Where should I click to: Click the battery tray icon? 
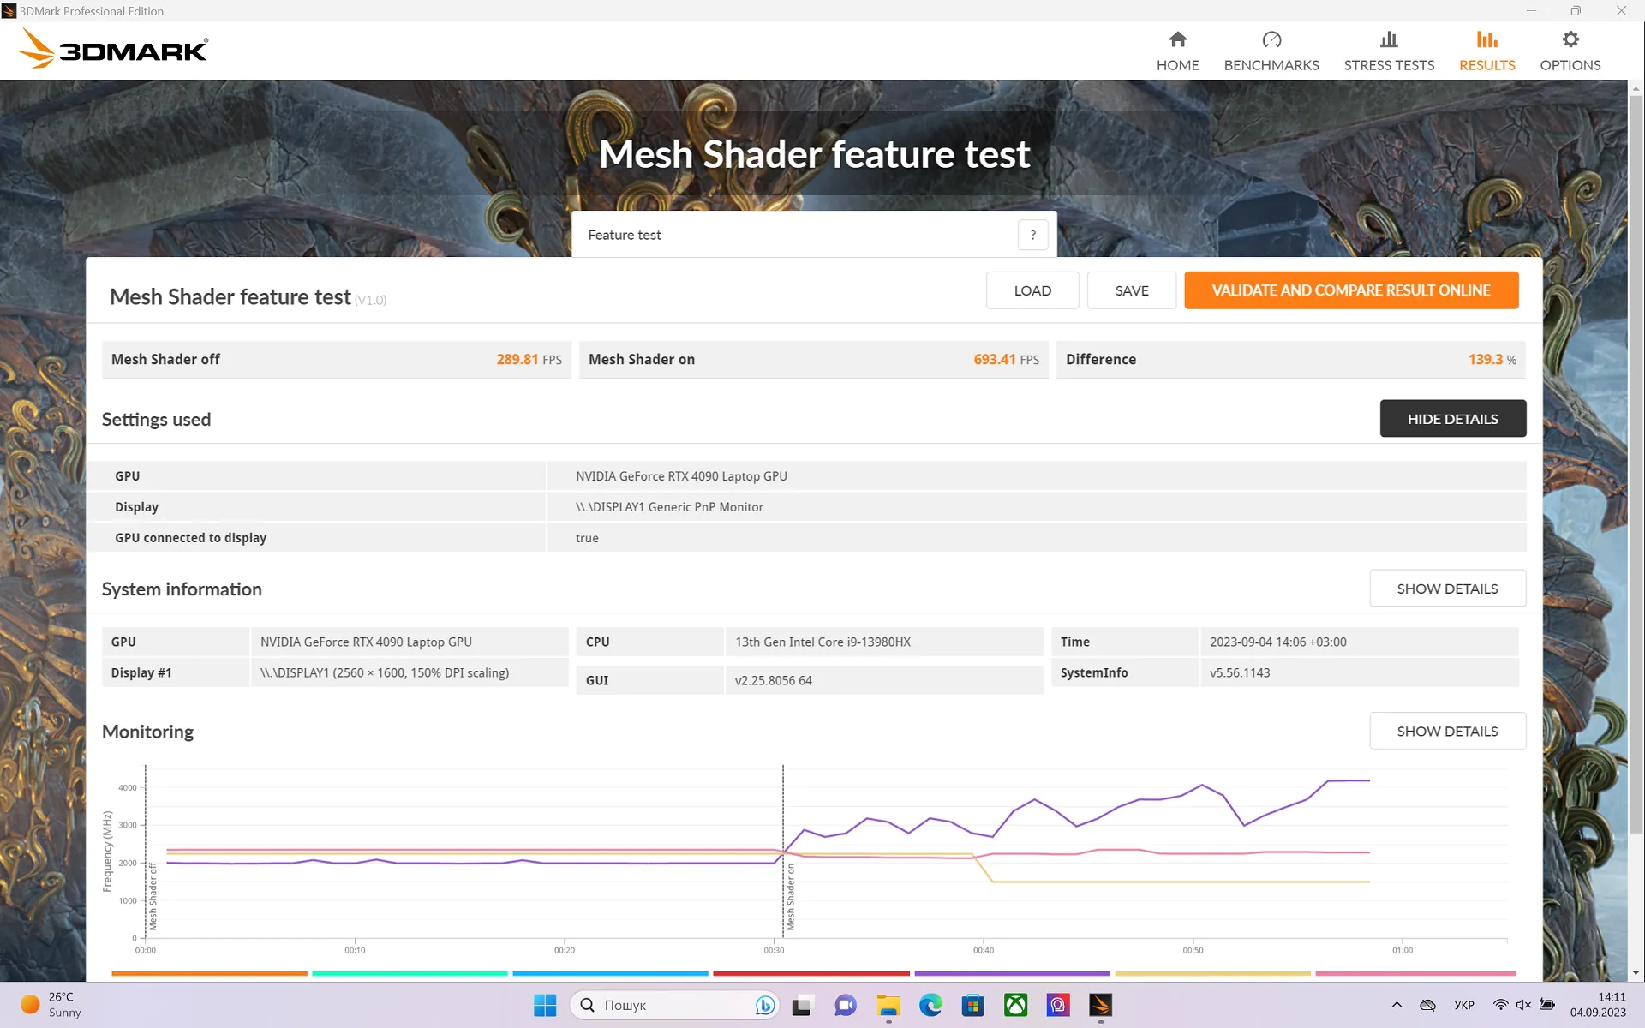[1546, 1005]
